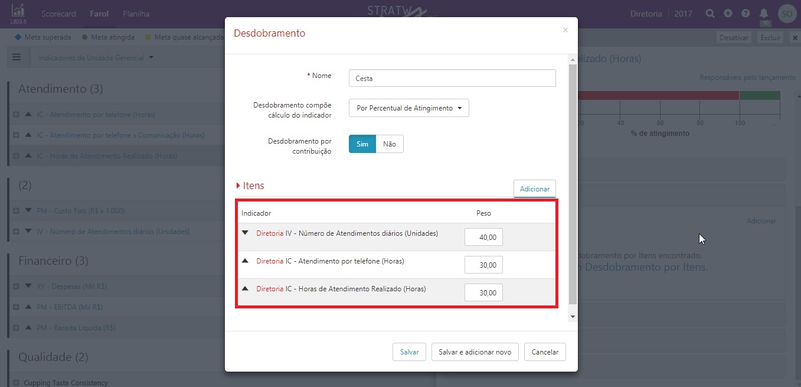The width and height of the screenshot is (801, 387).
Task: Click the scroll down arrow of the dialog
Action: pos(572,317)
